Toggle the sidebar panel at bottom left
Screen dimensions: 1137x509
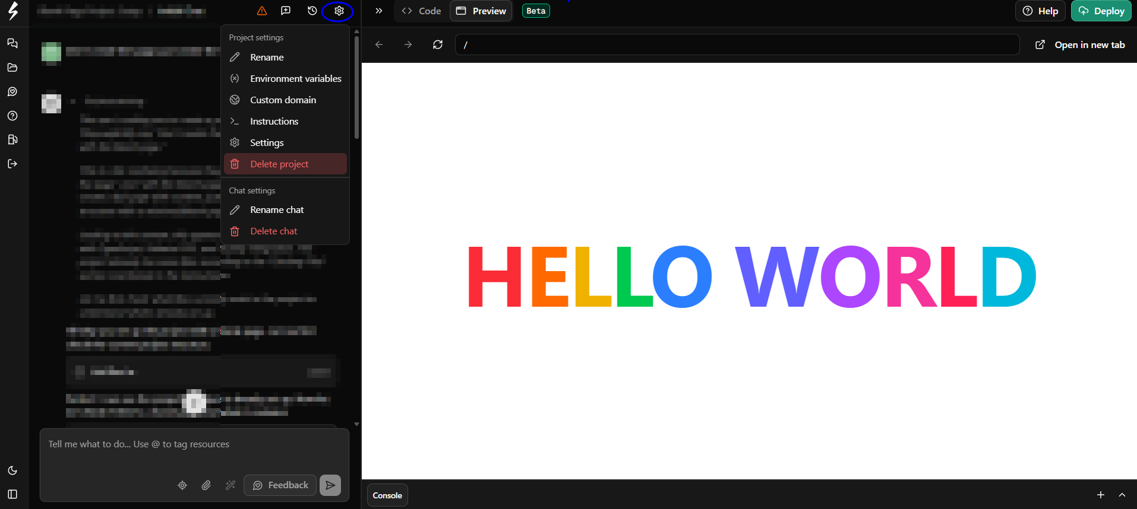pyautogui.click(x=12, y=494)
